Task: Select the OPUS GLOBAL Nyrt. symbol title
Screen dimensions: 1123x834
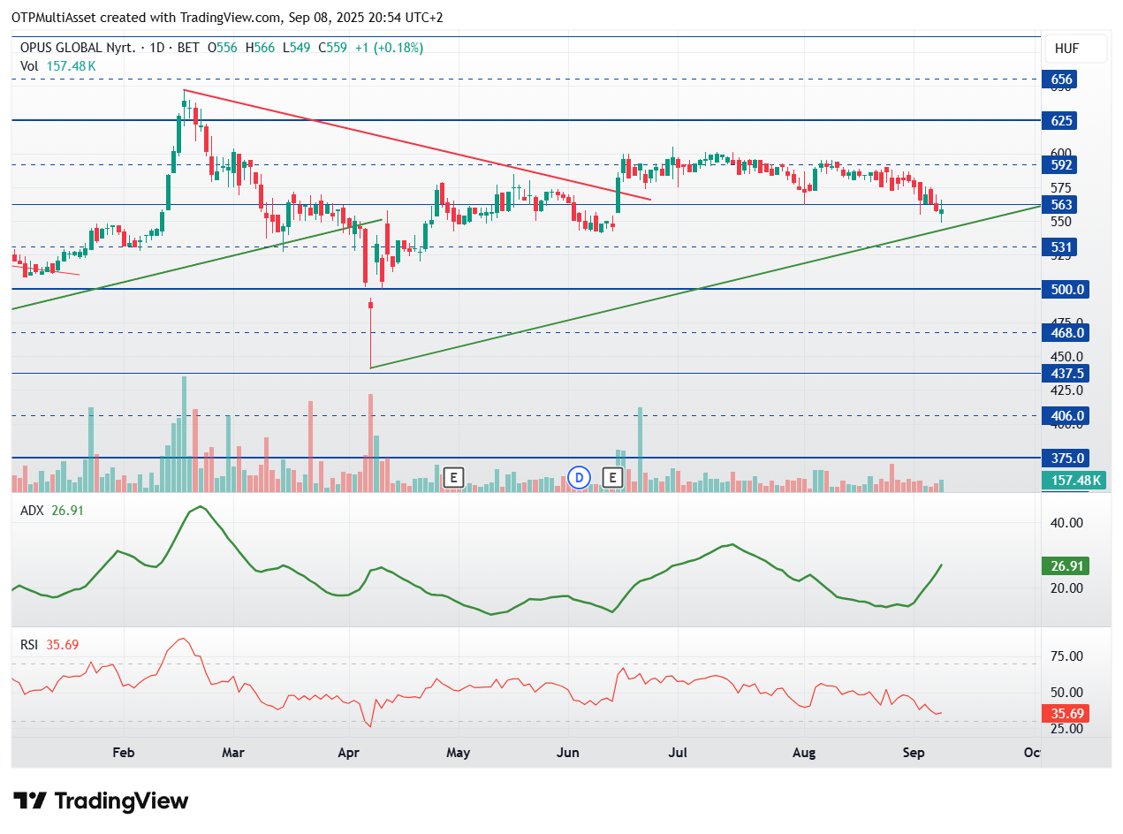Action: tap(77, 48)
